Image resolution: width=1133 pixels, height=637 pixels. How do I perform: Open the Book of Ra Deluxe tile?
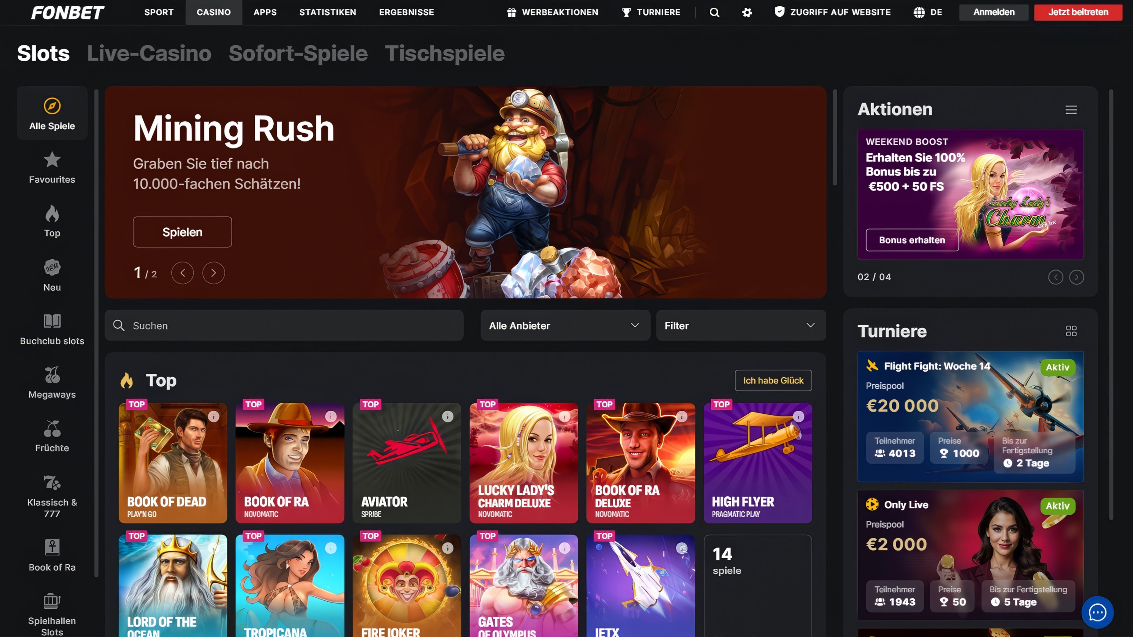tap(641, 463)
